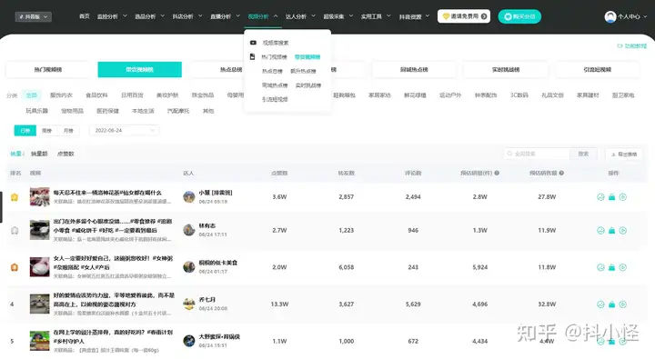Click the avatar of creator 小慧

[x=189, y=196]
